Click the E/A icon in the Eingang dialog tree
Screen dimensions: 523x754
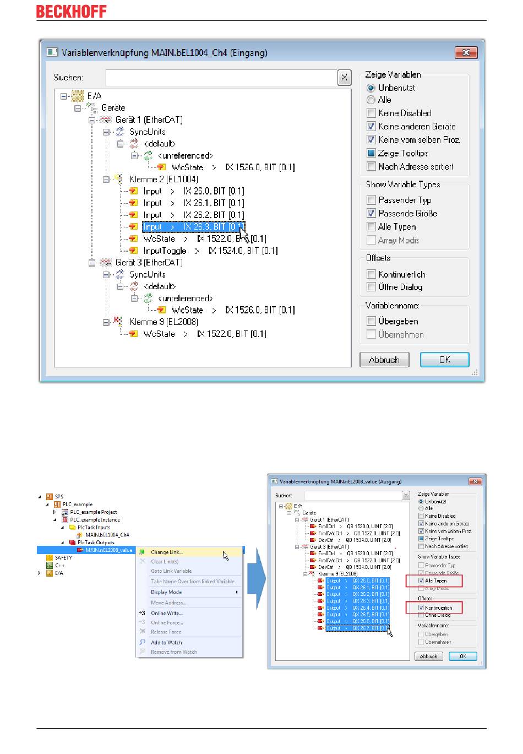(78, 96)
